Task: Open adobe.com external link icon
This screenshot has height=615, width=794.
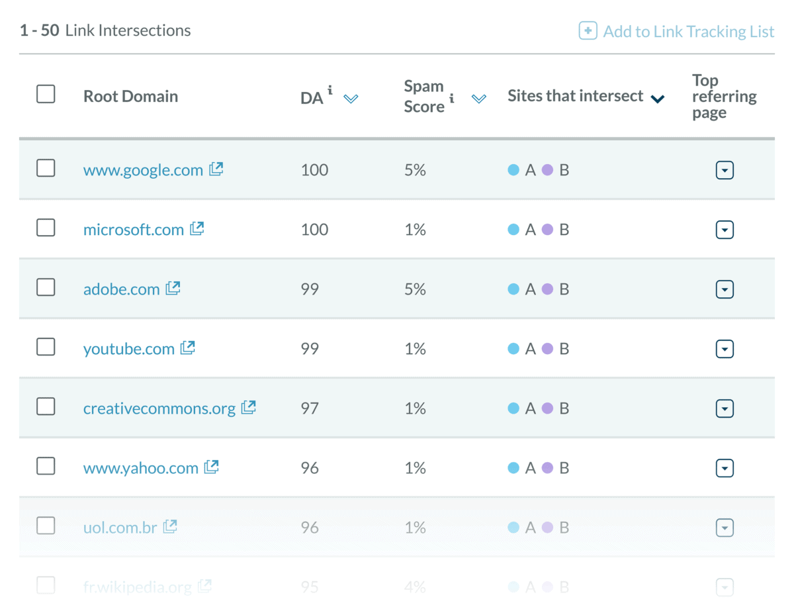Action: pos(173,288)
